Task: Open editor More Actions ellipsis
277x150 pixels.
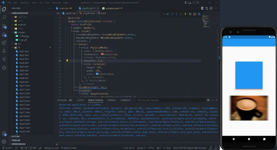Action: click(x=216, y=8)
